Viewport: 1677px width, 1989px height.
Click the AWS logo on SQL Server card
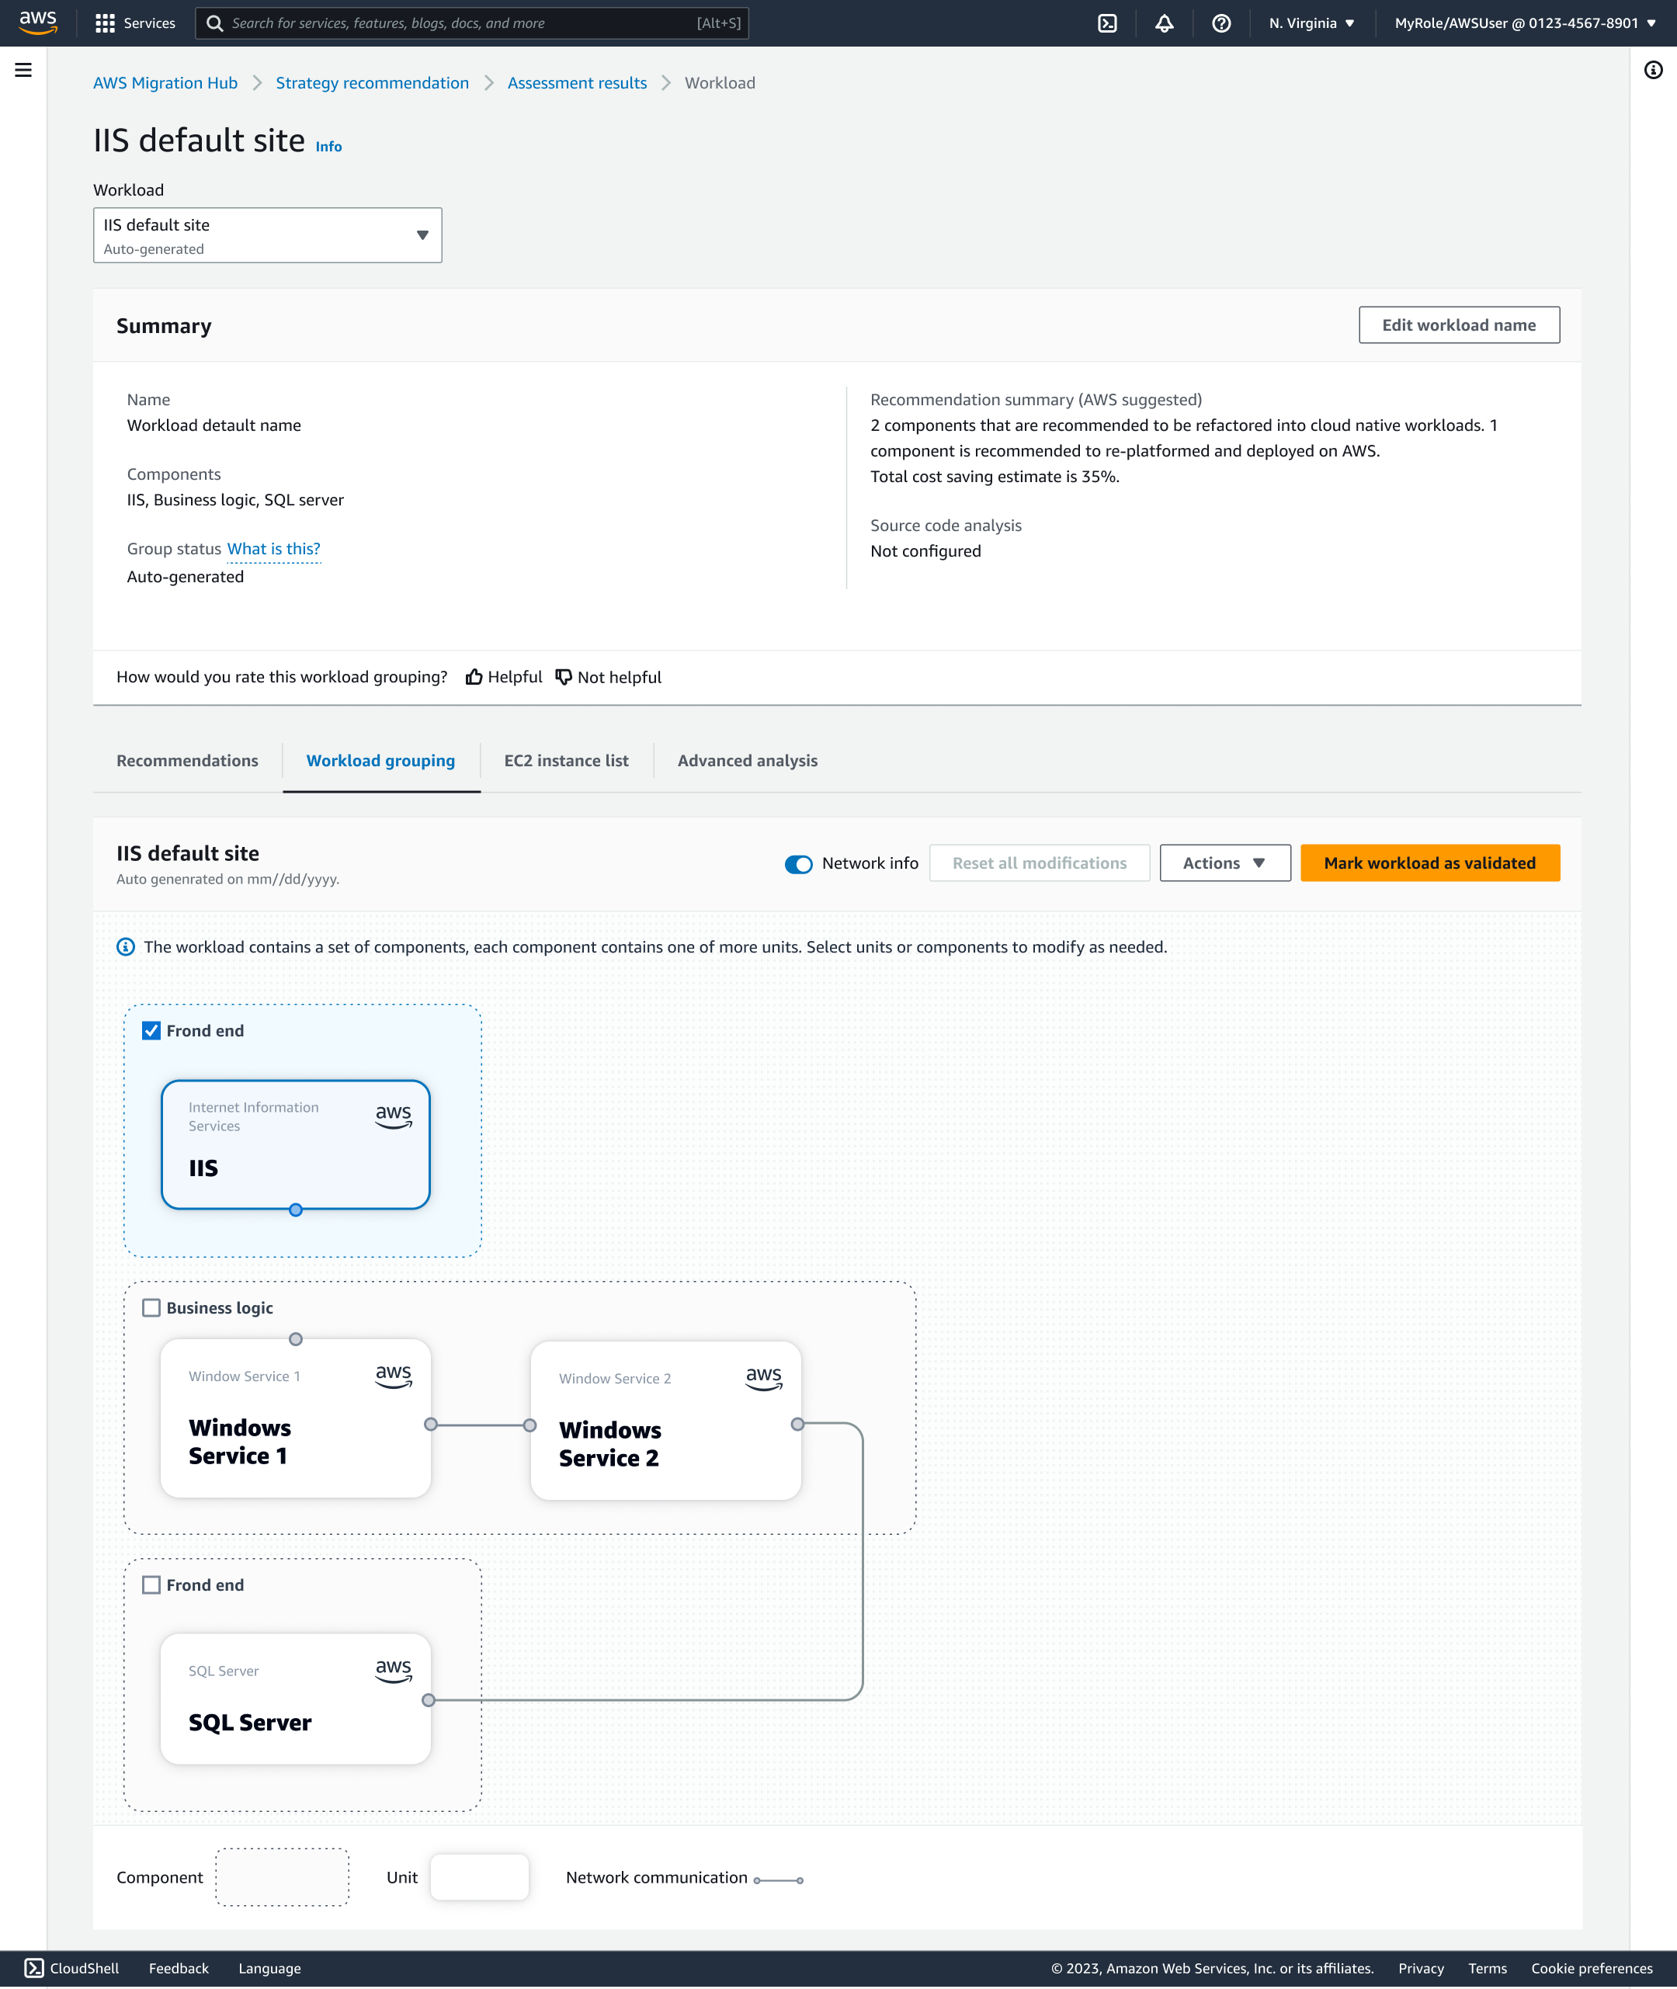394,1671
